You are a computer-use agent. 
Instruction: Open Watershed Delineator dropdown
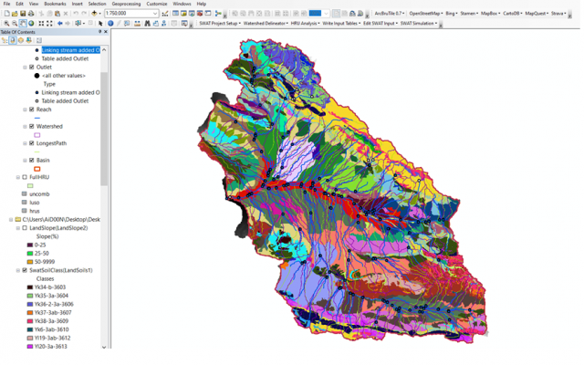266,23
